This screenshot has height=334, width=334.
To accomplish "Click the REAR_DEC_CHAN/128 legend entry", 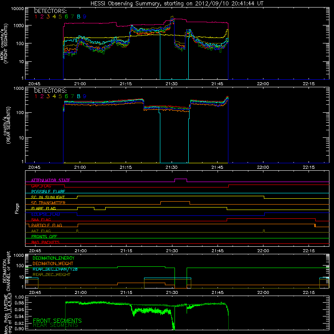I will tap(55, 269).
